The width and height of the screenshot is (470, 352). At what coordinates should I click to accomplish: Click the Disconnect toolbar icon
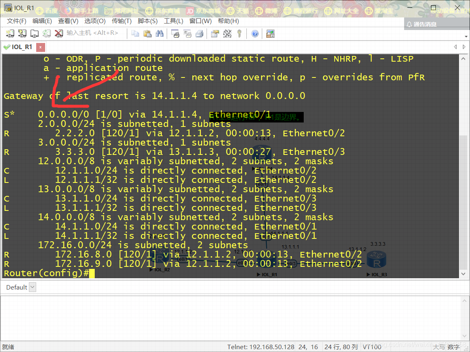[x=59, y=34]
